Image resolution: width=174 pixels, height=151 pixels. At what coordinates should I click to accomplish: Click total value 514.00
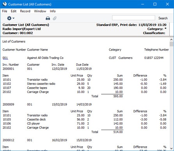[118, 132]
